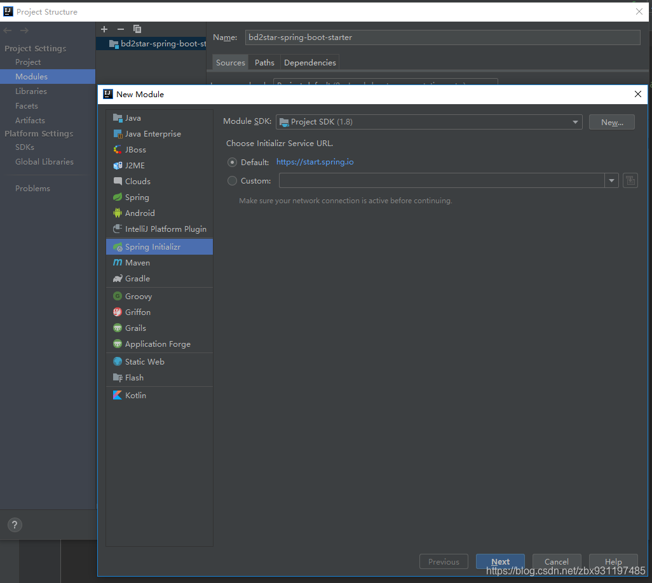Add a new module with plus icon

(x=104, y=29)
